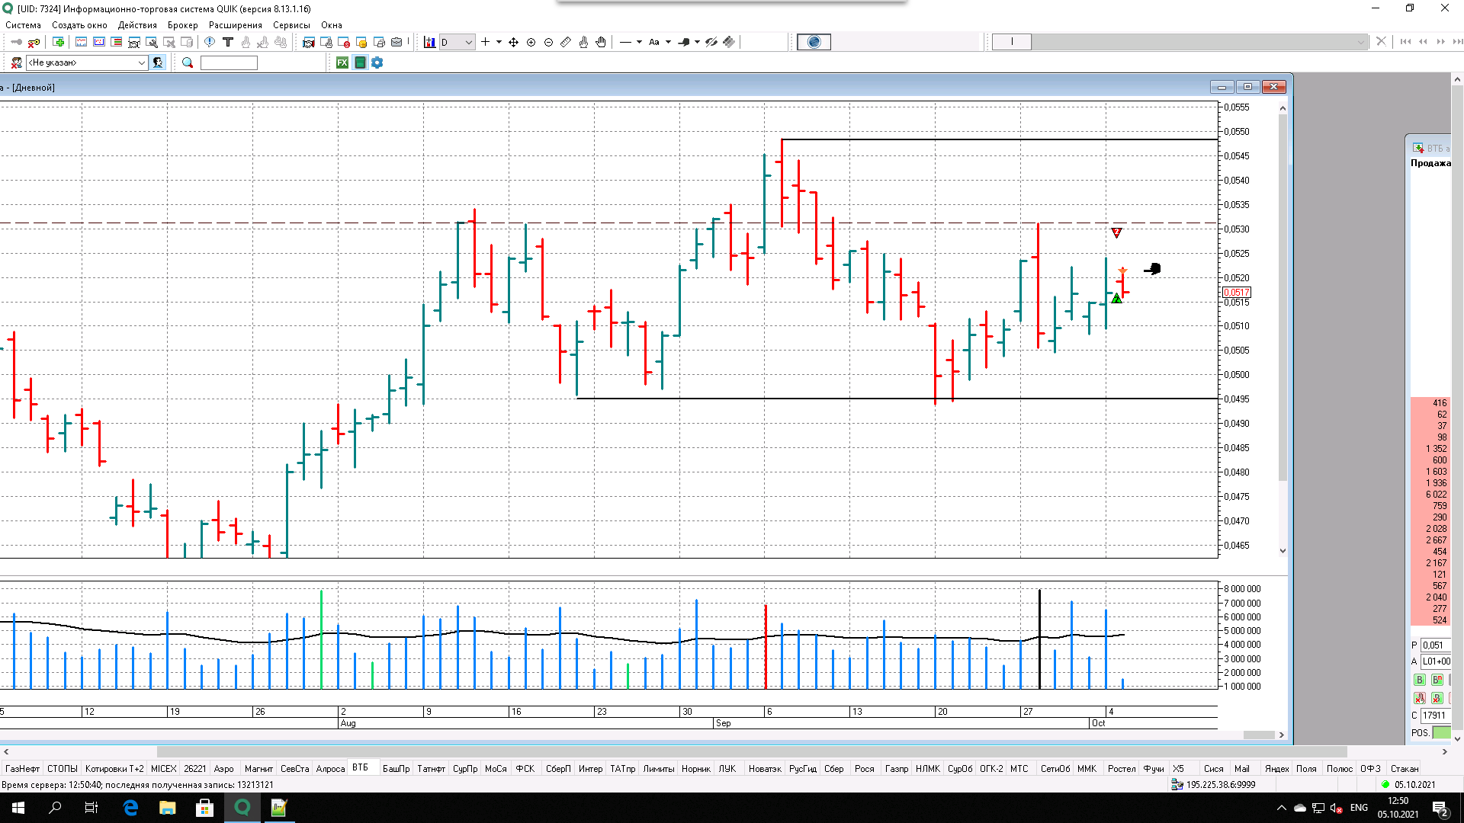Select the ruler measurement tool
Screen dimensions: 1464x823
pyautogui.click(x=566, y=42)
